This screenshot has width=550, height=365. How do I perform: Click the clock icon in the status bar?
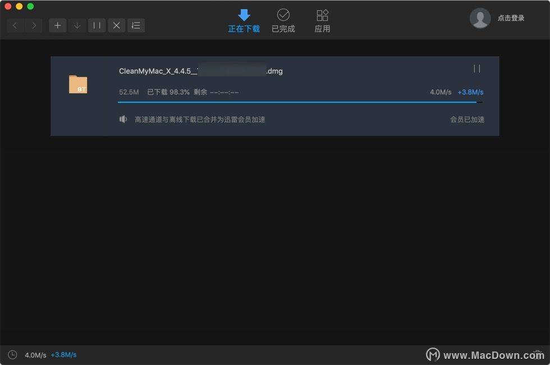(x=12, y=355)
